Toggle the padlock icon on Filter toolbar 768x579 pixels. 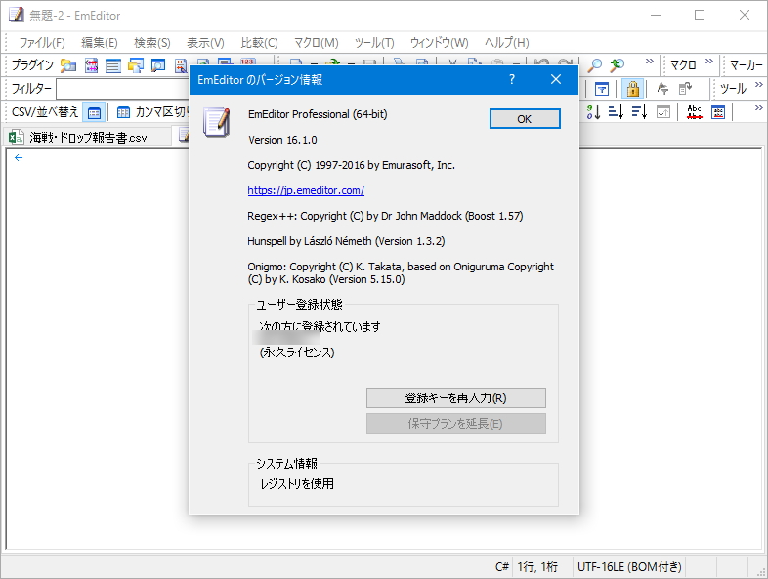pyautogui.click(x=633, y=89)
